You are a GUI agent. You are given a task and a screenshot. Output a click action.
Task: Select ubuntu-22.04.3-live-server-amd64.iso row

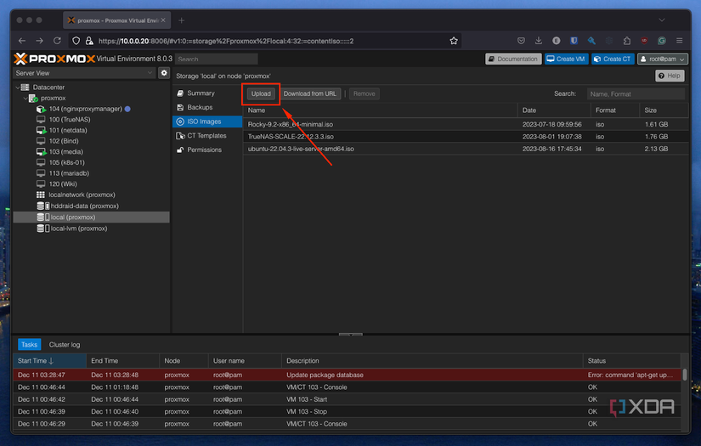coord(466,149)
